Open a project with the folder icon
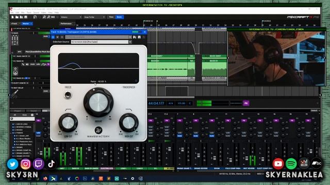330x185 pixels. tap(17, 17)
